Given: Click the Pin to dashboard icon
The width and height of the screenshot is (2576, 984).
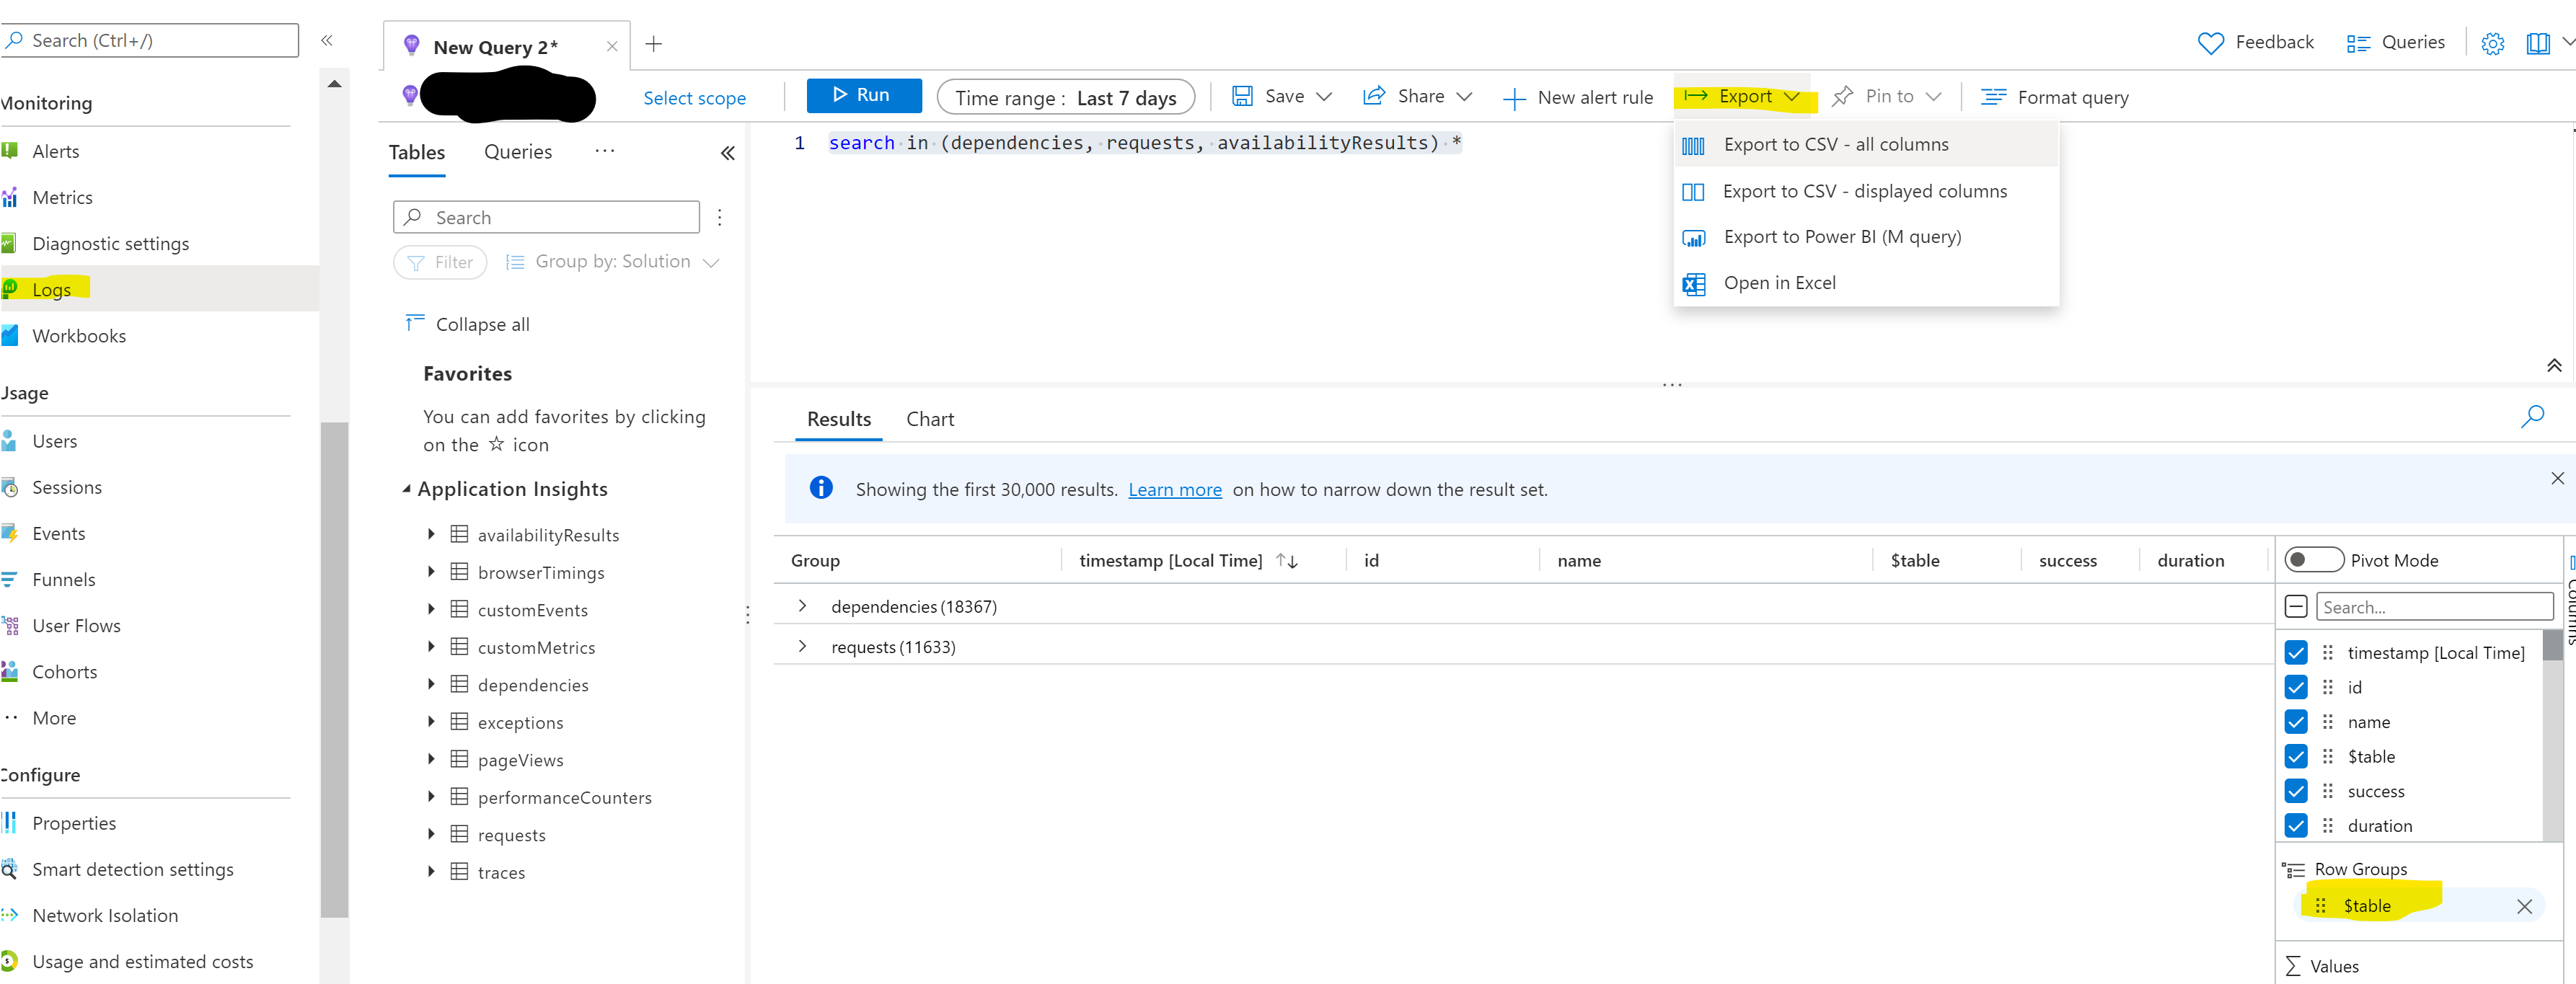Looking at the screenshot, I should click(1842, 97).
